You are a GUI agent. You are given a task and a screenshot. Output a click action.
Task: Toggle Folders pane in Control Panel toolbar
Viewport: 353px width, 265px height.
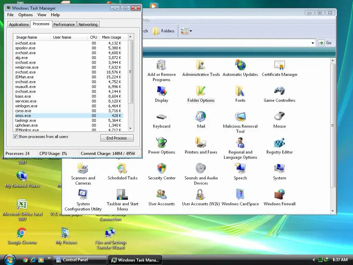(164, 31)
